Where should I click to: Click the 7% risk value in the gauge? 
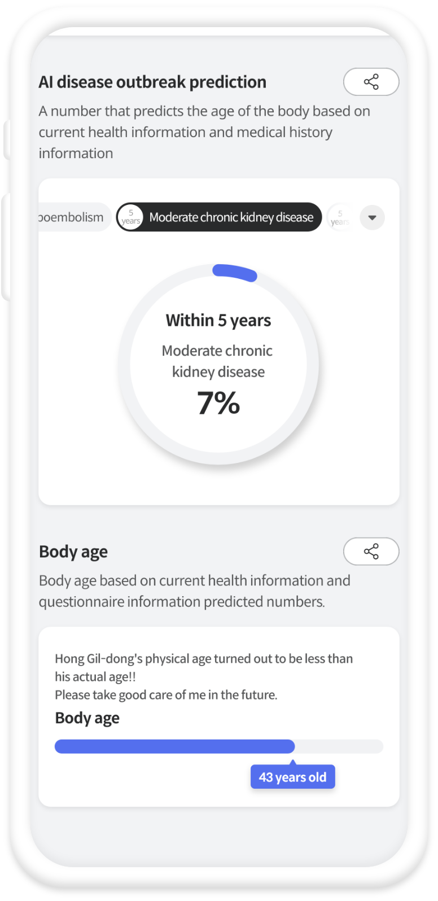click(x=218, y=403)
